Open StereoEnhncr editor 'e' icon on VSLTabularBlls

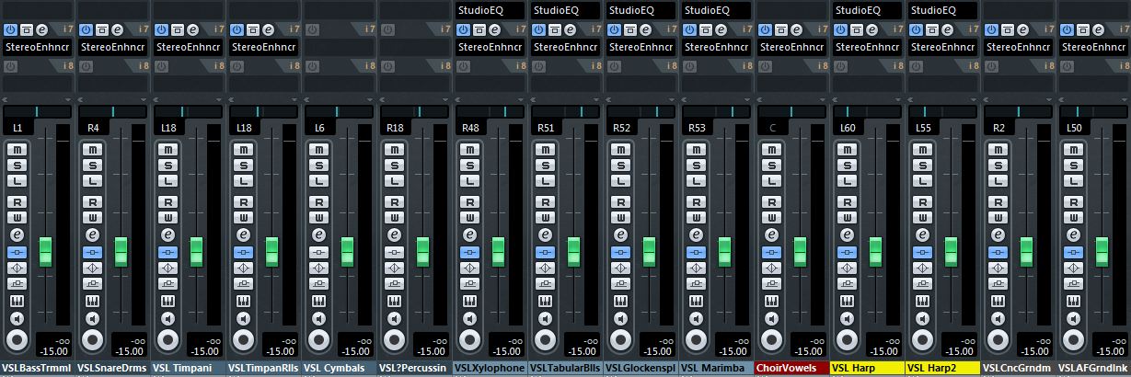pyautogui.click(x=569, y=29)
